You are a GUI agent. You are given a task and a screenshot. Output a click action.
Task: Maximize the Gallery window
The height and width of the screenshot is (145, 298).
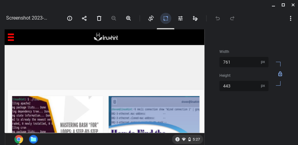coord(283,5)
